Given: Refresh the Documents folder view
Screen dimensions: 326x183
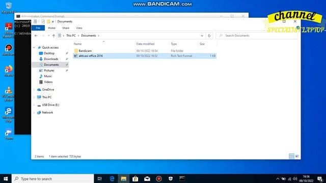Looking at the screenshot, I should point(209,36).
